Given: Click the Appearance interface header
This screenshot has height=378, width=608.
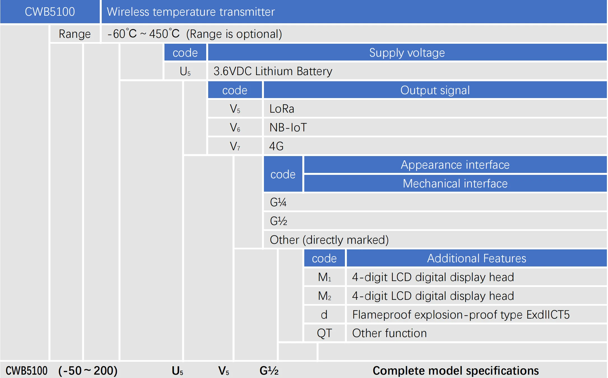Looking at the screenshot, I should (455, 165).
